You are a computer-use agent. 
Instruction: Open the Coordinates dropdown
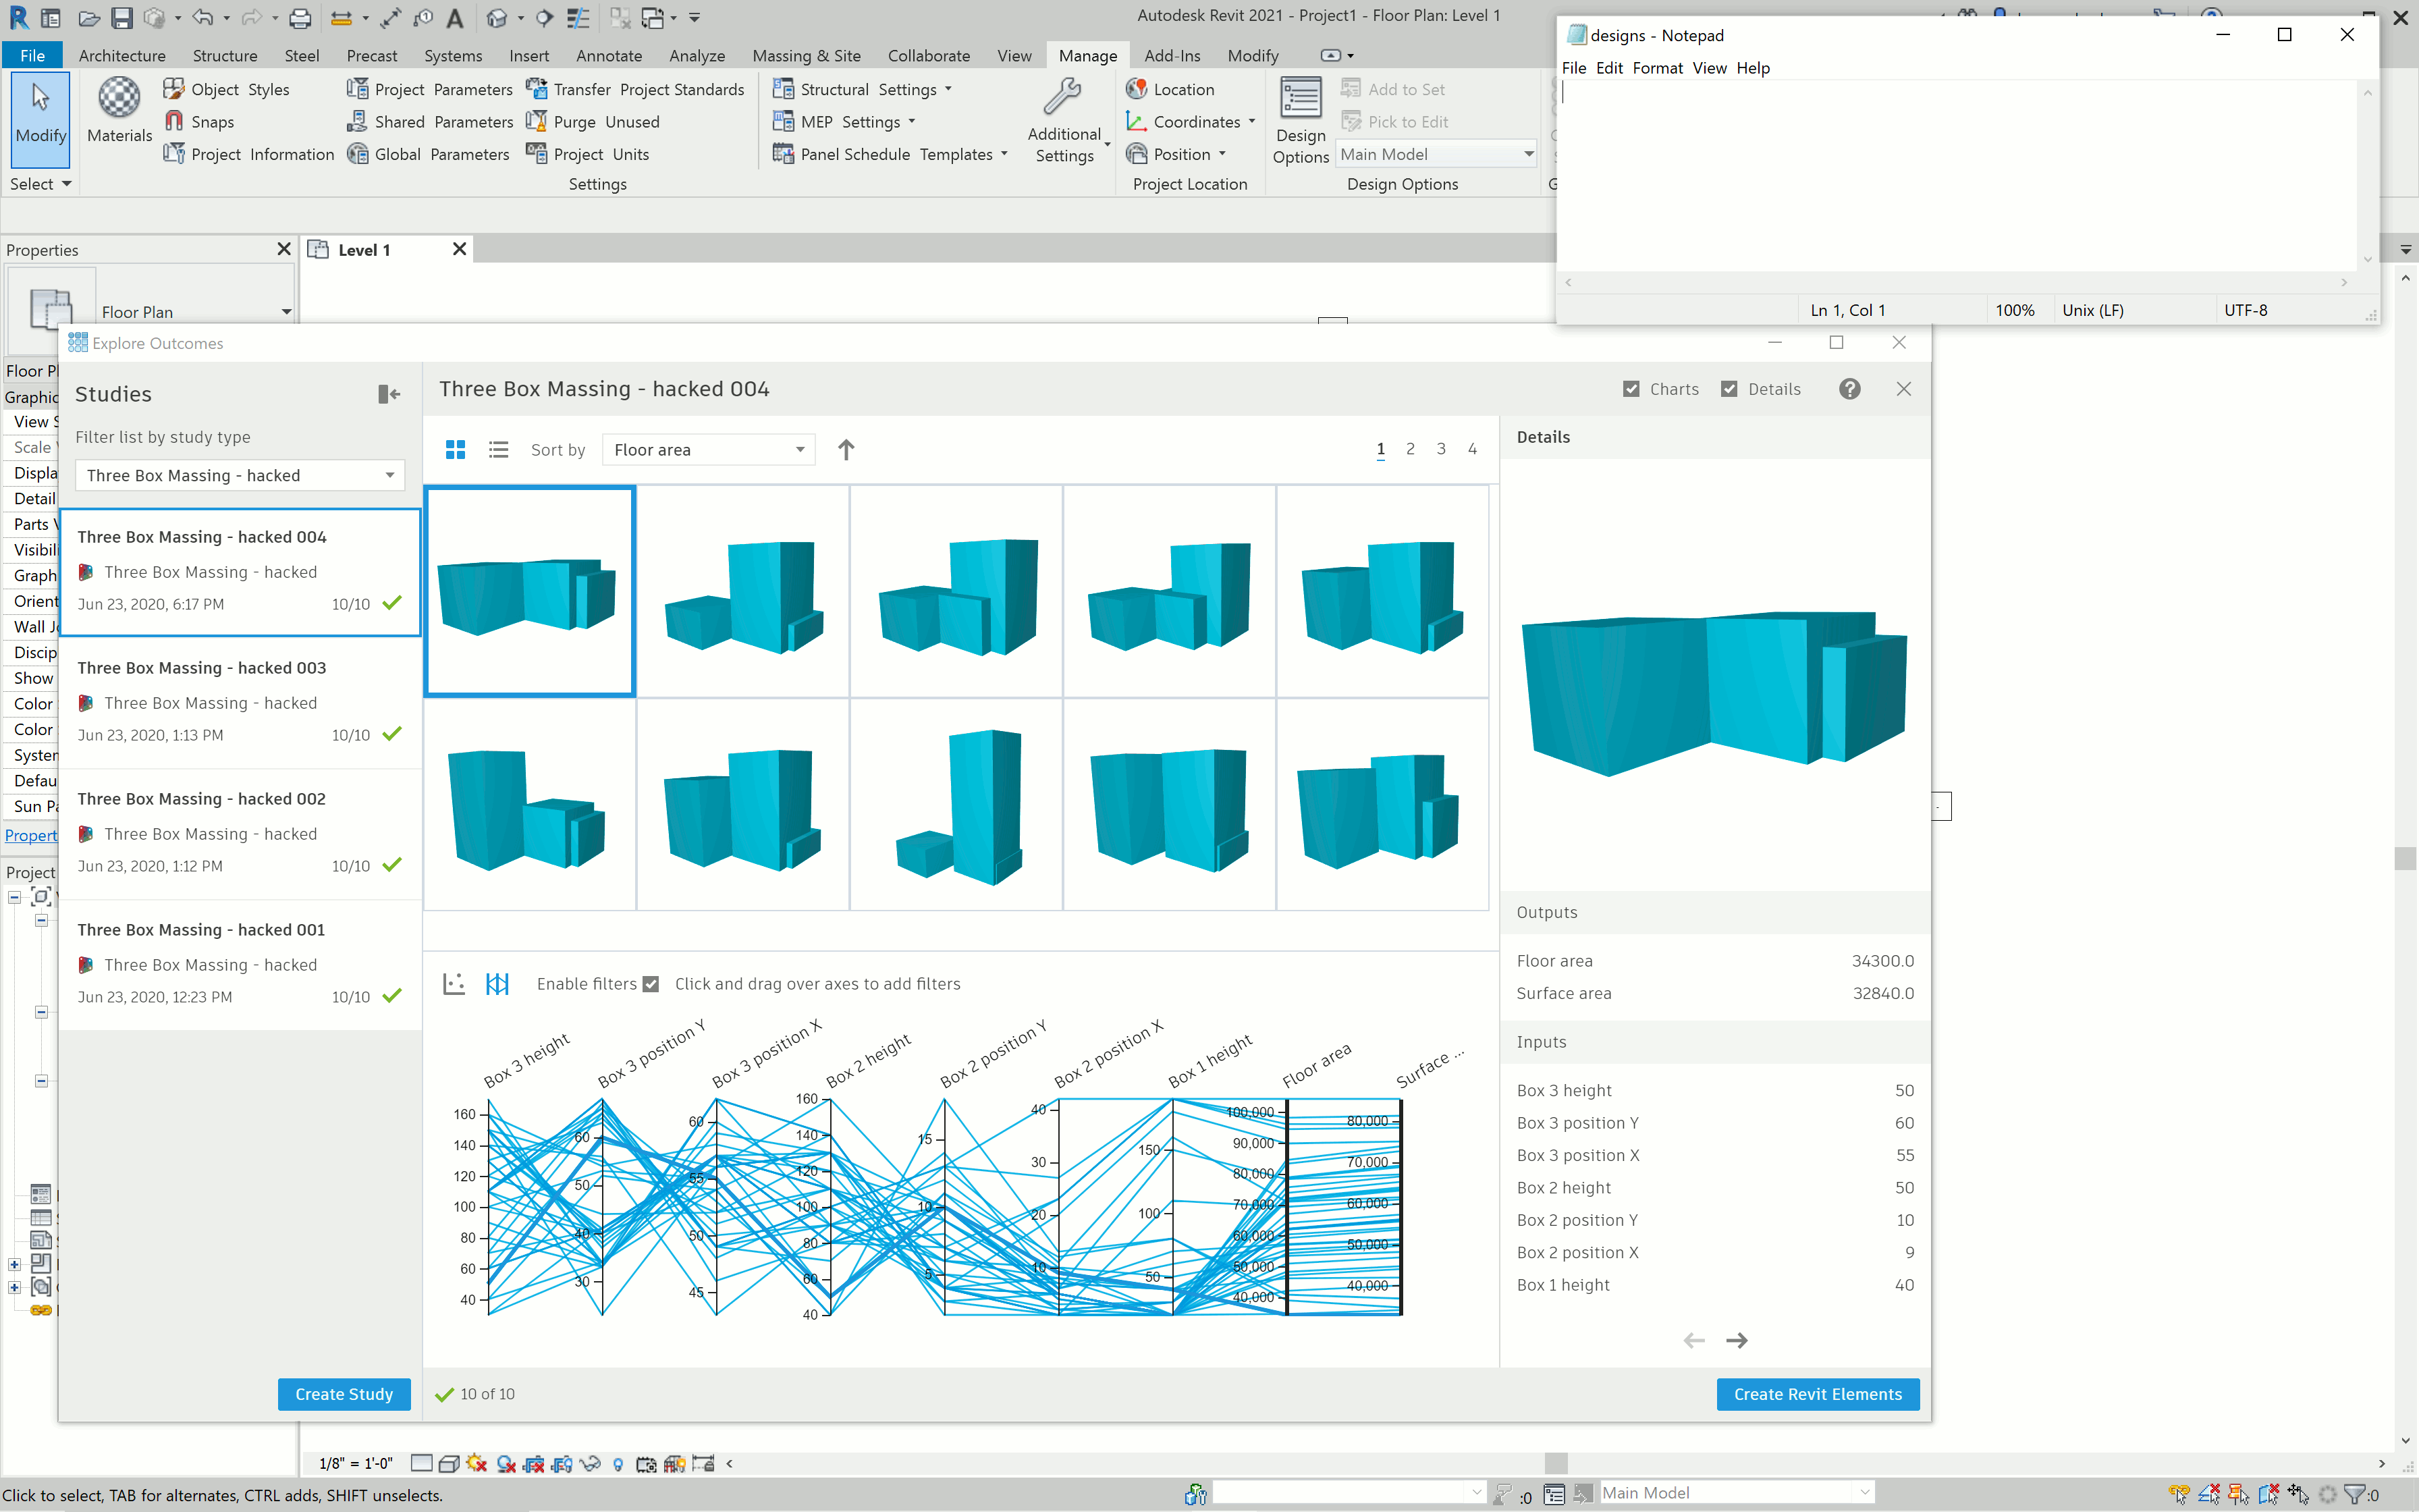(x=1191, y=121)
